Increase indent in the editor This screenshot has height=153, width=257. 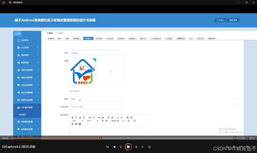[x=131, y=118]
